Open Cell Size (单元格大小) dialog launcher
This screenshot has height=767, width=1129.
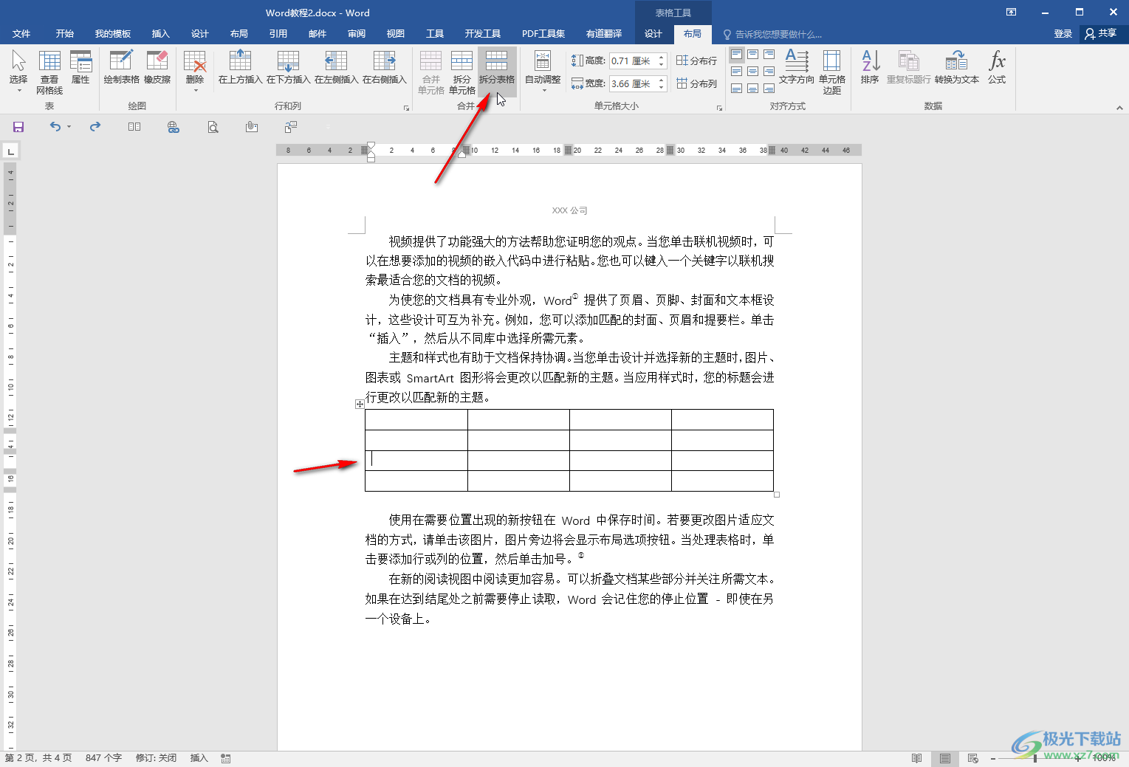719,108
